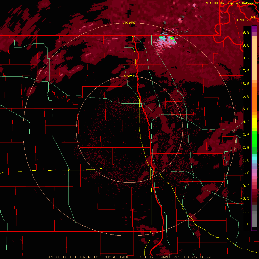Click the orange band on the color bar
259x259 pixels.
tap(254, 100)
